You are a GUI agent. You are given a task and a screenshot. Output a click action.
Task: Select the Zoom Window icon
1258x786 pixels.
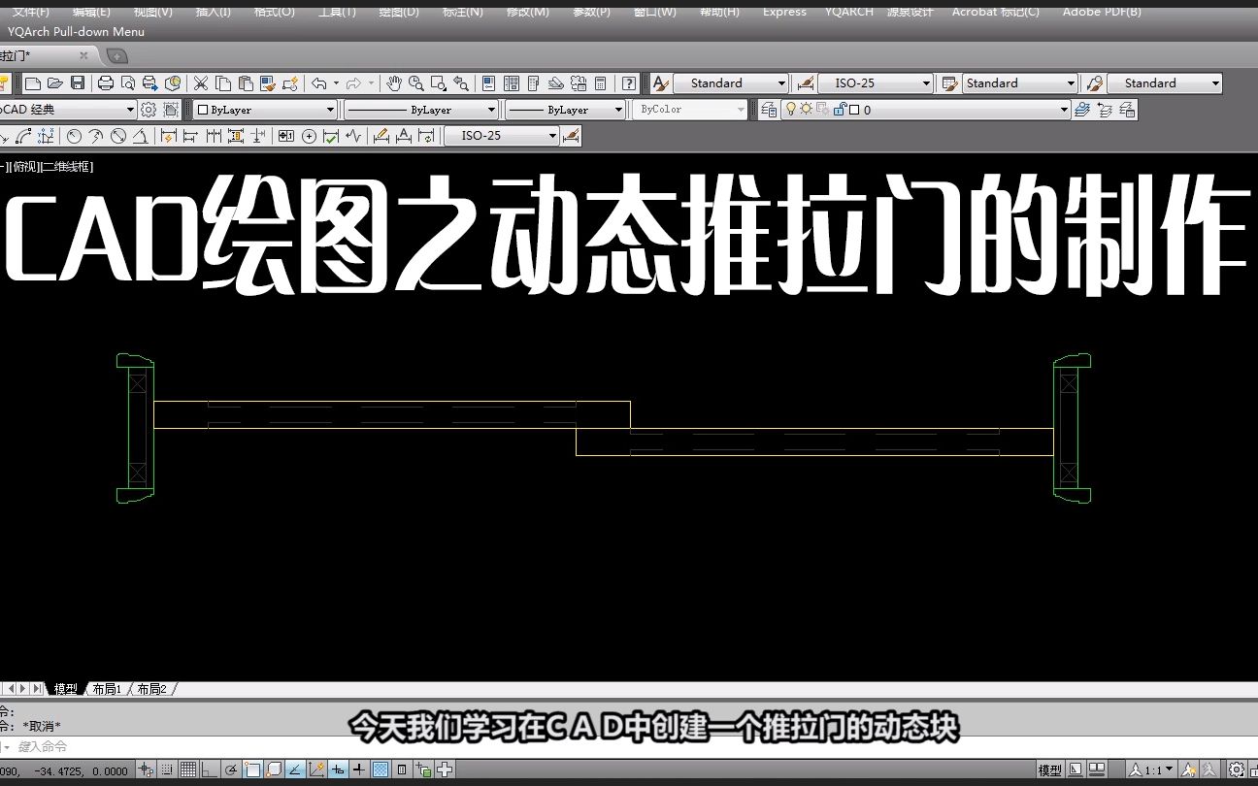438,83
